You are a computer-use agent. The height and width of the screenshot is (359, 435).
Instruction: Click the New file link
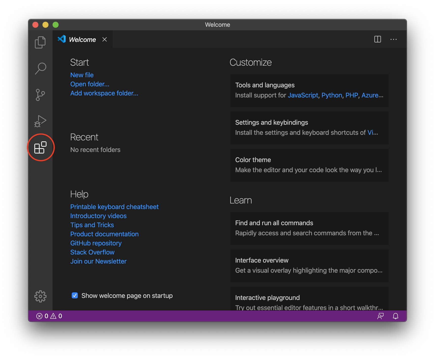pyautogui.click(x=82, y=75)
